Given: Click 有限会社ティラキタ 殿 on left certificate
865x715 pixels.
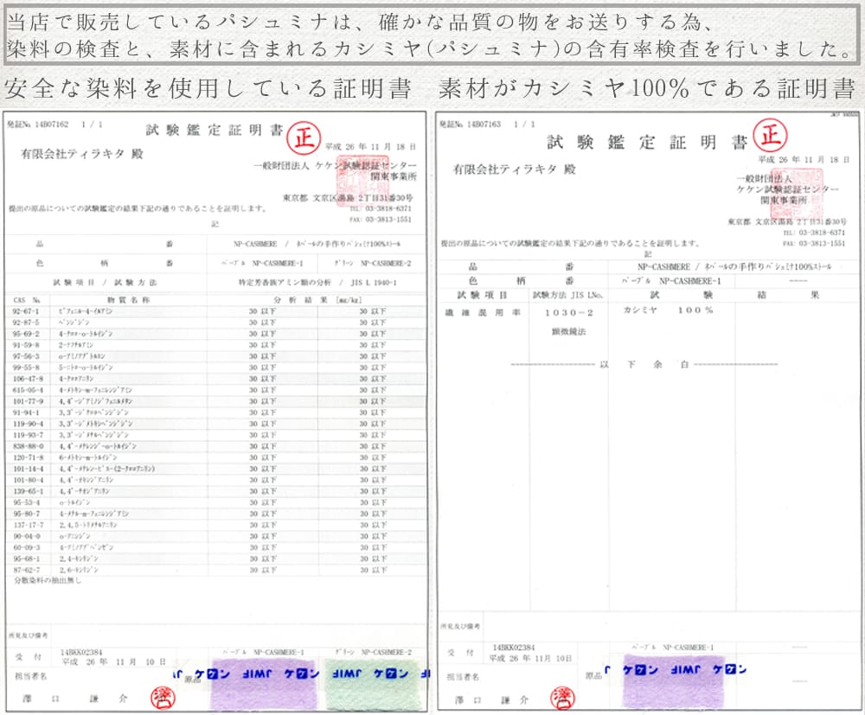Looking at the screenshot, I should tap(82, 154).
